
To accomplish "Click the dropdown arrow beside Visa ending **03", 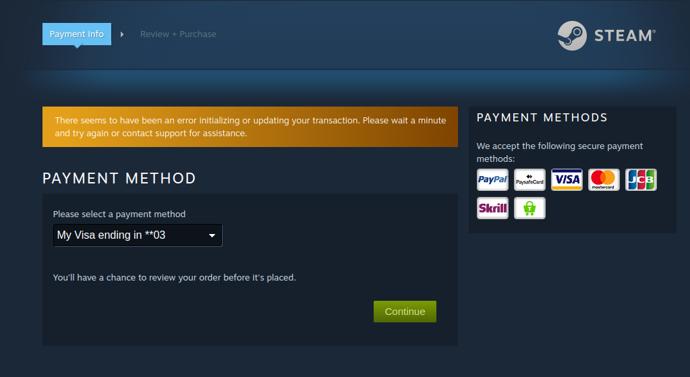I will [x=212, y=236].
